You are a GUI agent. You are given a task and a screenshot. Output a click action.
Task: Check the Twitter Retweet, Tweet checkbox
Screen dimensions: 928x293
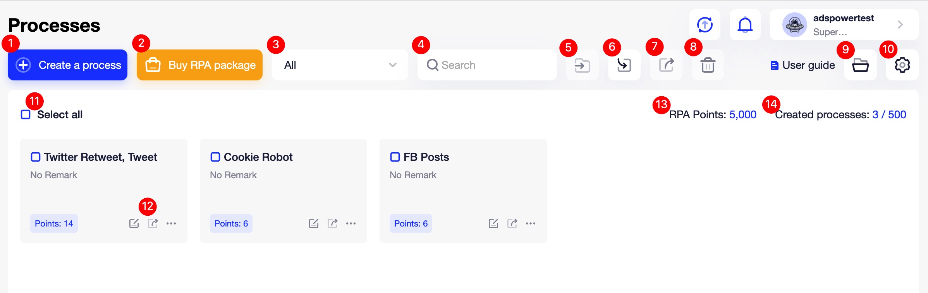point(36,157)
